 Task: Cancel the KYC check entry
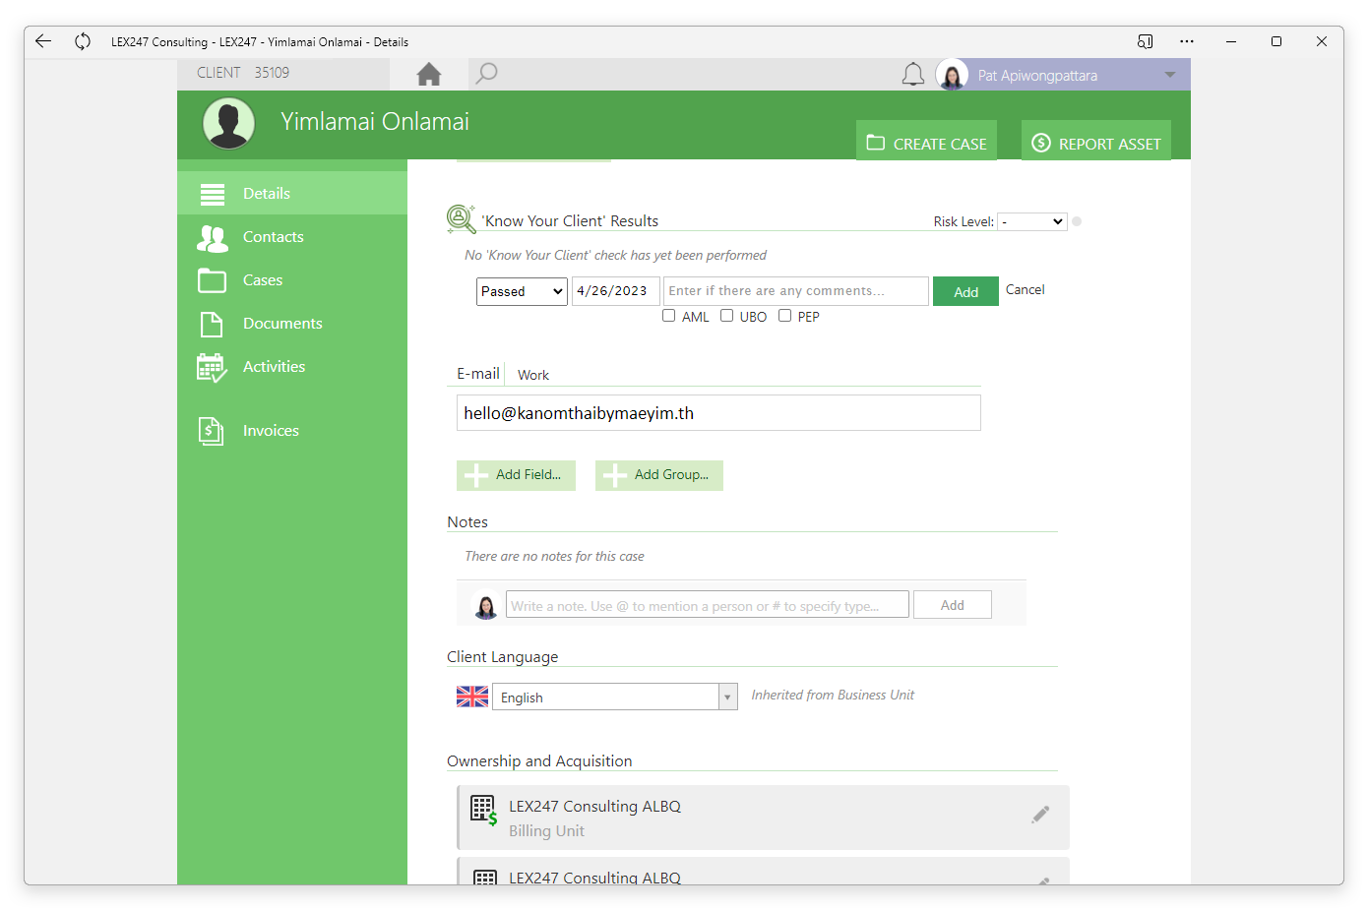point(1025,290)
